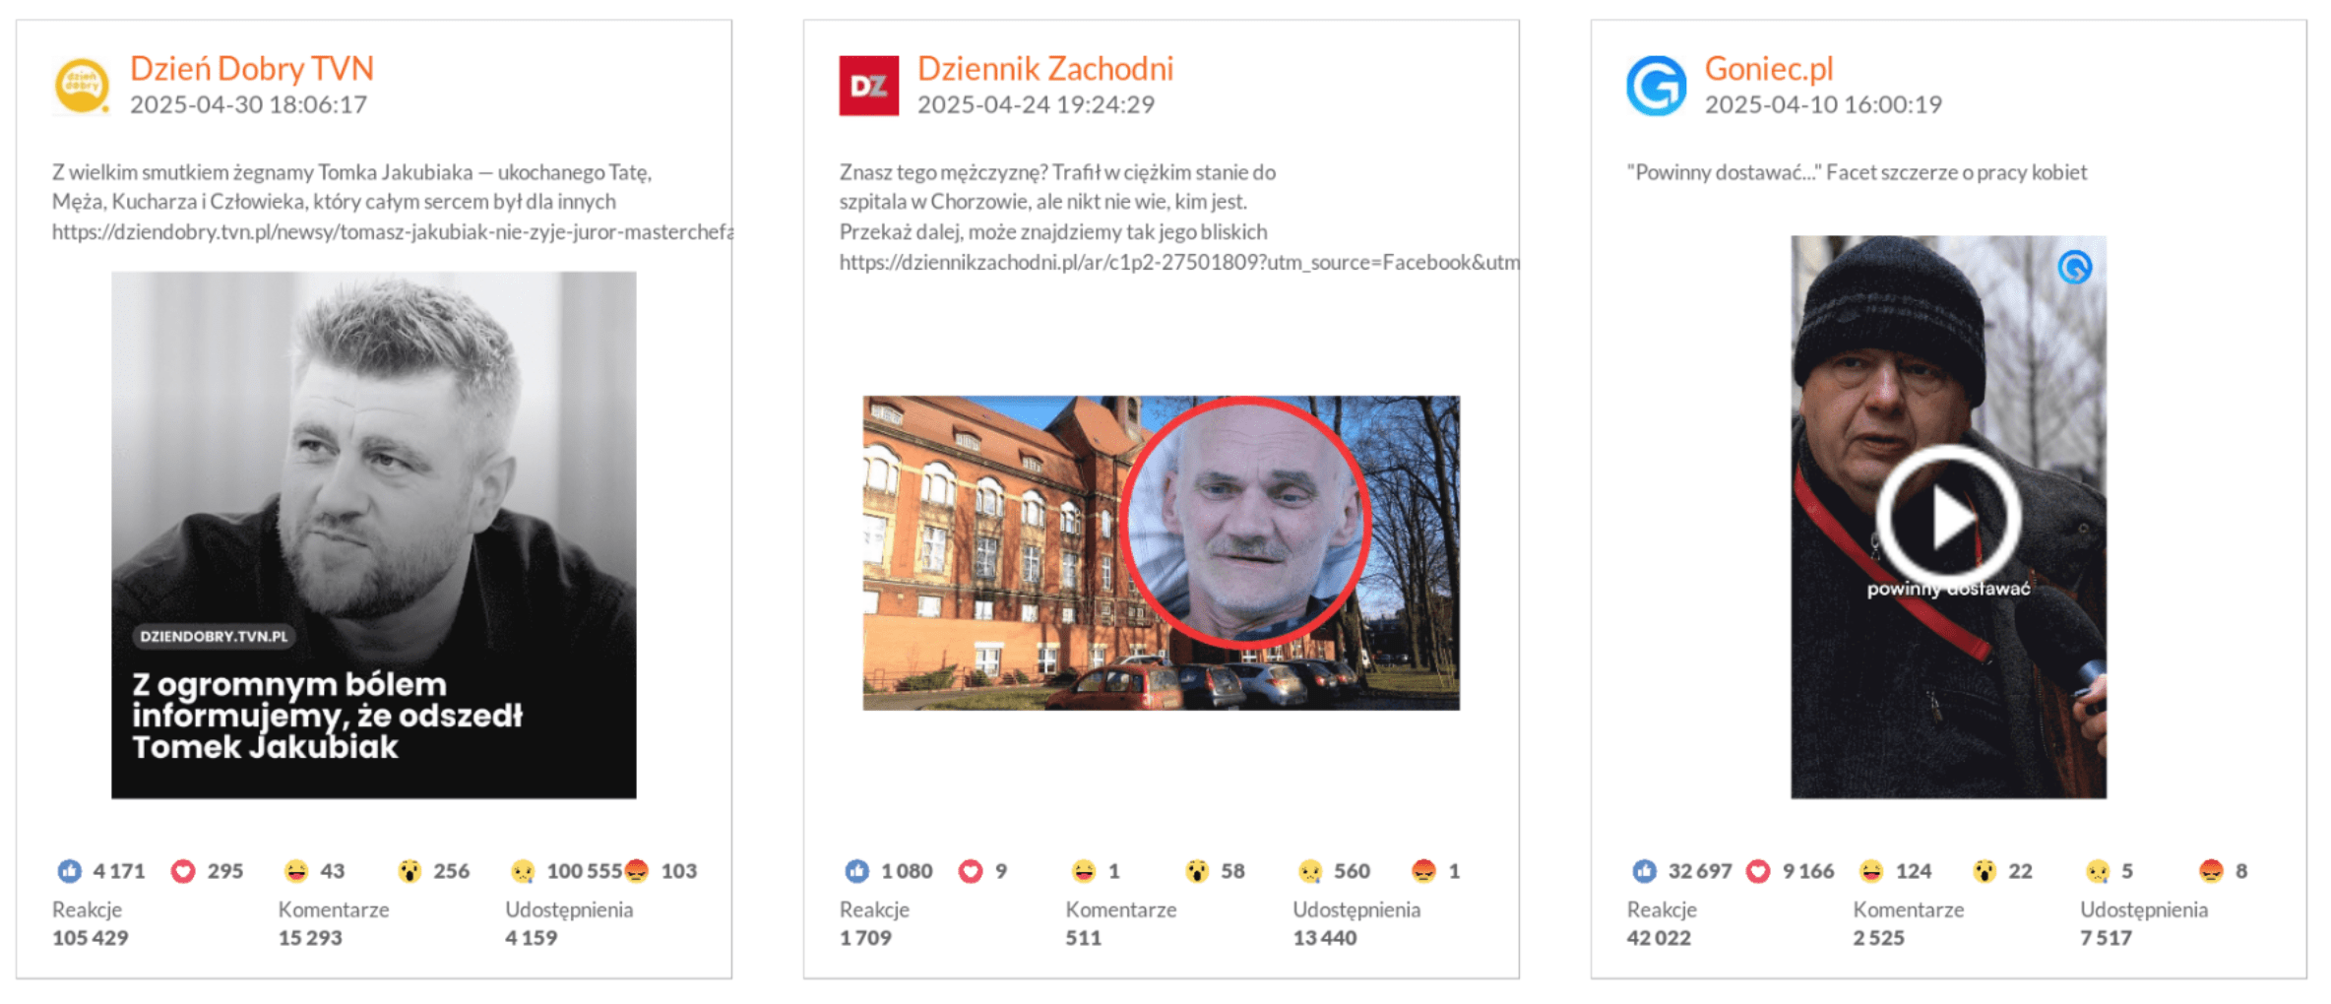Click the like icon showing 32 697
This screenshot has width=2331, height=1004.
(1645, 871)
